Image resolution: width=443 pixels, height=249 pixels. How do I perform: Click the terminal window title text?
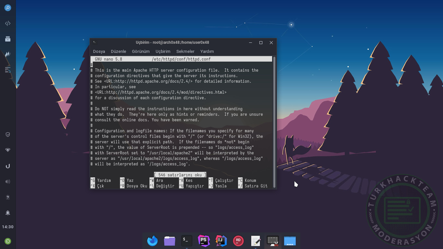tap(172, 42)
